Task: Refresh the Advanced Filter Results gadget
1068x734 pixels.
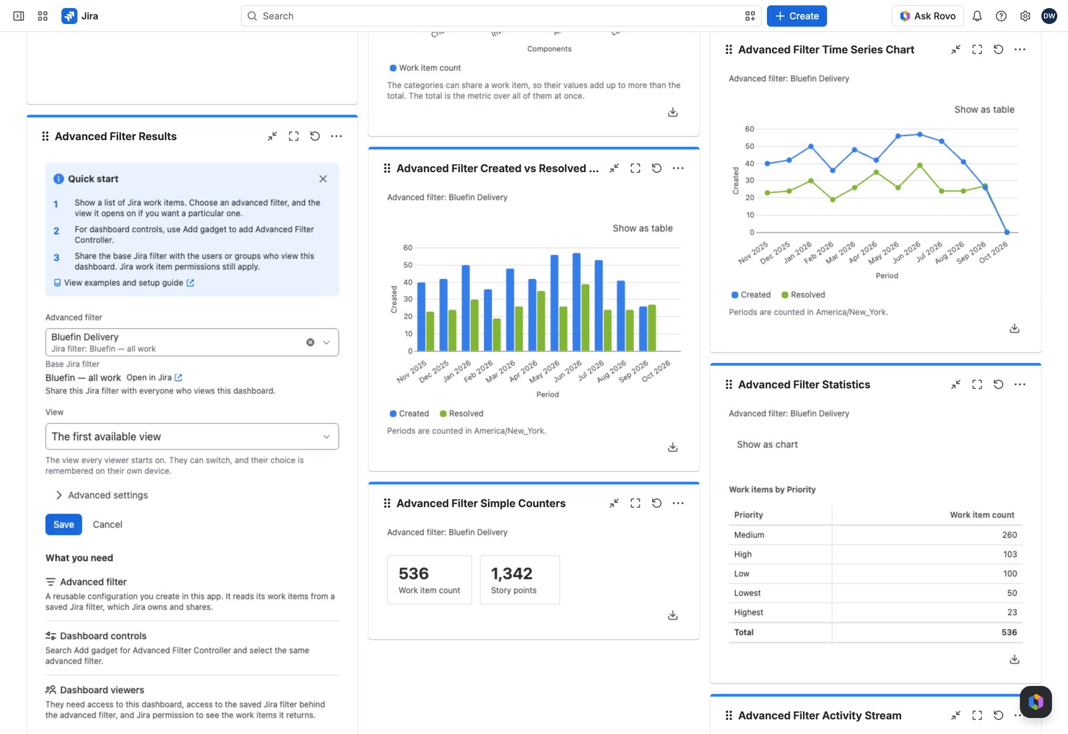Action: pyautogui.click(x=315, y=136)
